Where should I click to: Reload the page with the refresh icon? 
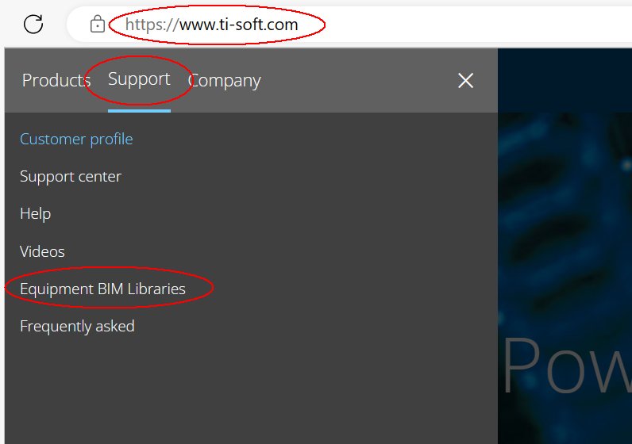33,24
